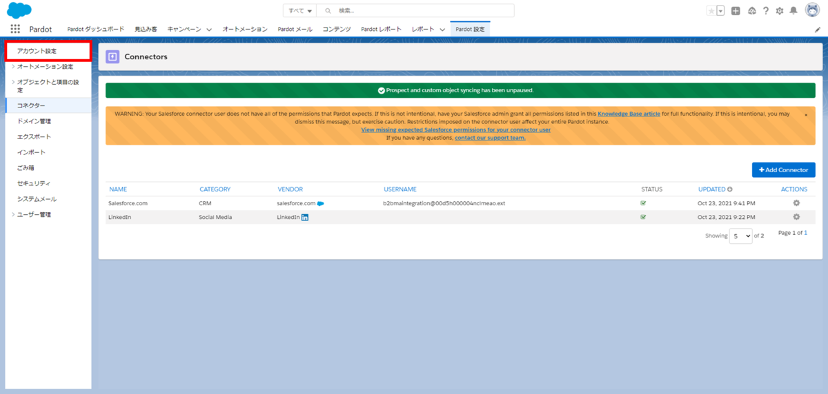Click the pencil icon to edit navigation
Viewport: 828px width, 394px height.
click(x=818, y=30)
